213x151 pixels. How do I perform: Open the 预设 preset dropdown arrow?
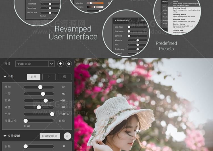51,64
